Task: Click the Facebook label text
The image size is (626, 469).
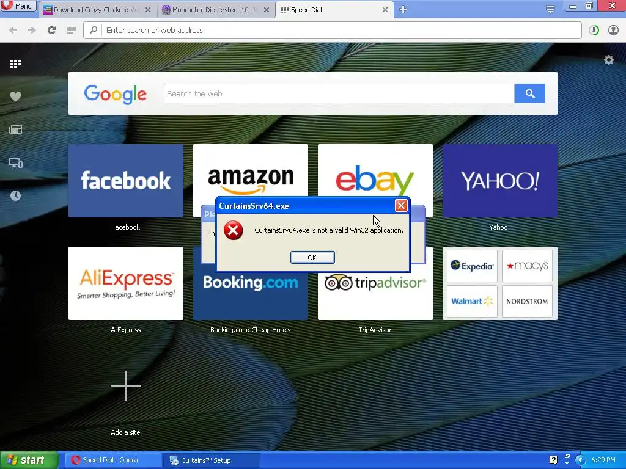Action: tap(125, 227)
